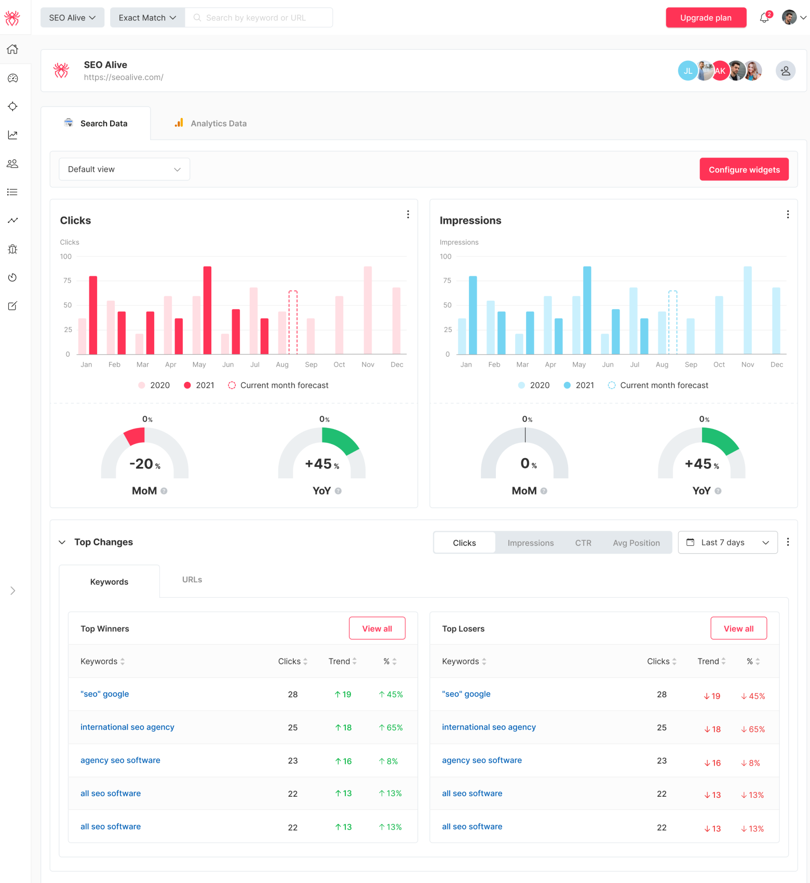This screenshot has height=883, width=810.
Task: Click View all for Top Winners
Action: (x=376, y=628)
